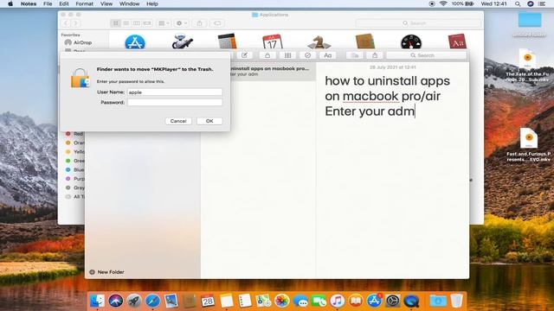Open the Notification Center icon
The width and height of the screenshot is (554, 311).
(542, 3)
